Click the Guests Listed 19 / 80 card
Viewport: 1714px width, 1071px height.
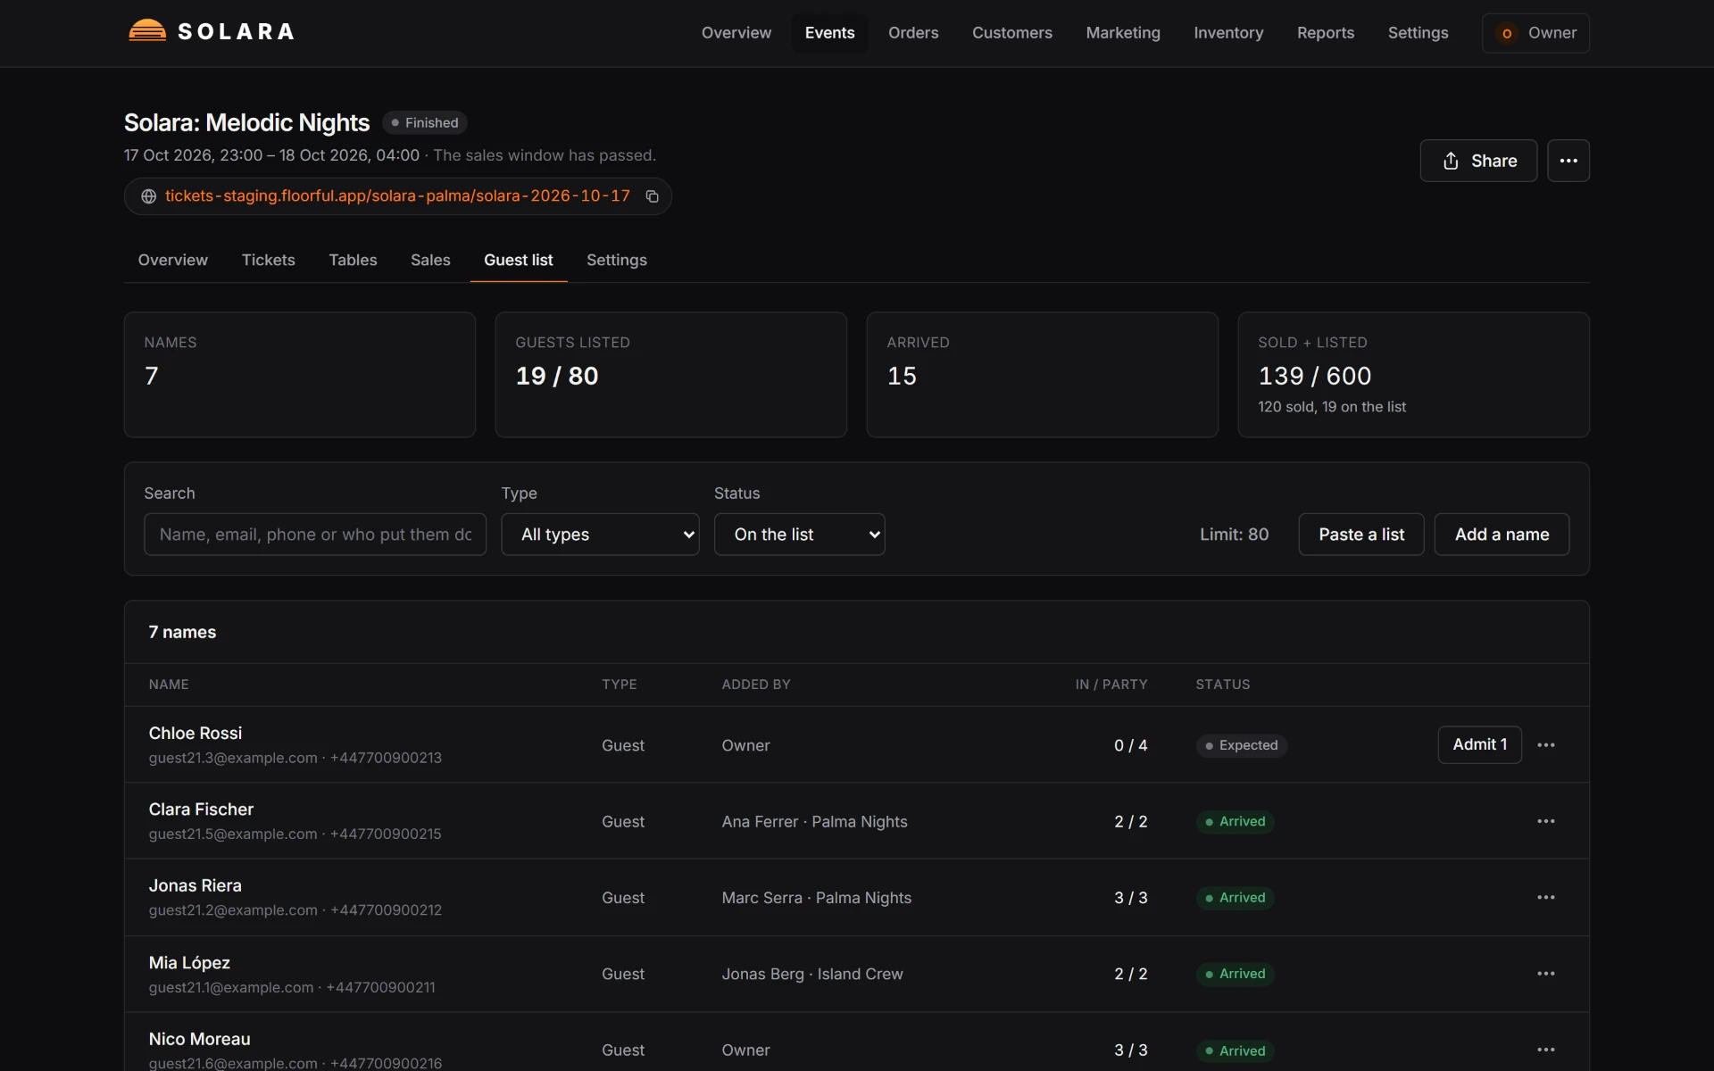pos(670,375)
